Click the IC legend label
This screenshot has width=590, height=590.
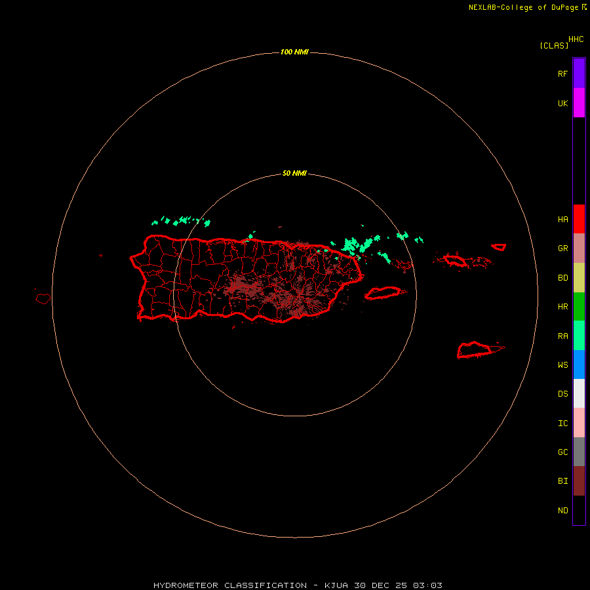pos(563,423)
